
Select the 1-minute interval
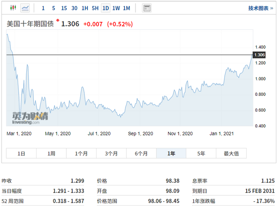coord(43,8)
